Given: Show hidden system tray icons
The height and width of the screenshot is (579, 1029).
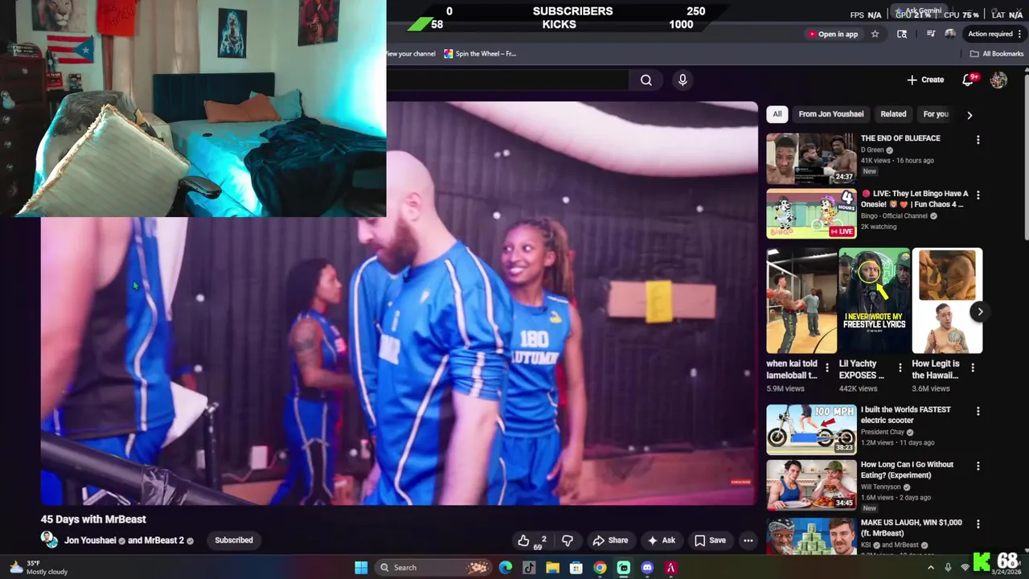Looking at the screenshot, I should click(x=931, y=568).
